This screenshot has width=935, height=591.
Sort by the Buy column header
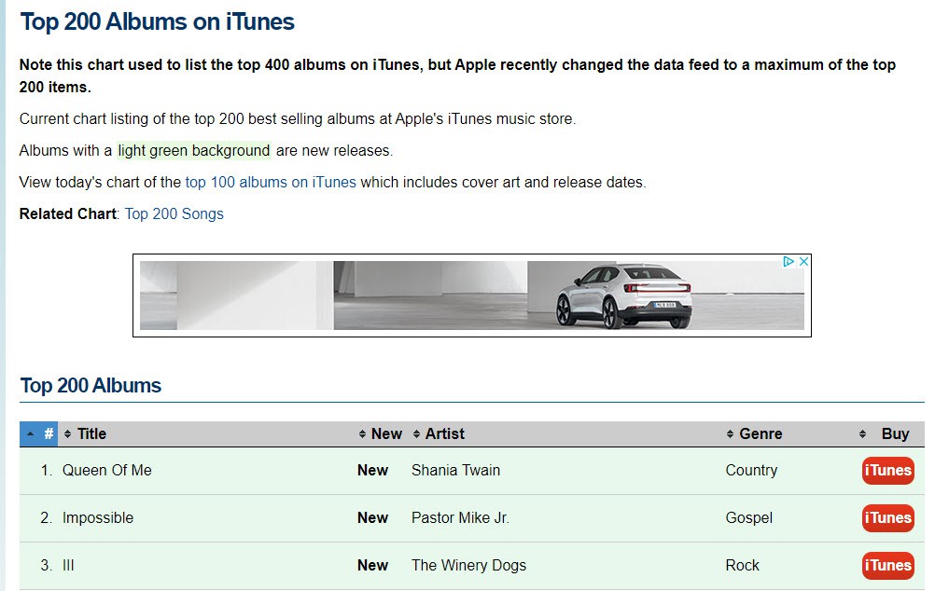coord(885,433)
